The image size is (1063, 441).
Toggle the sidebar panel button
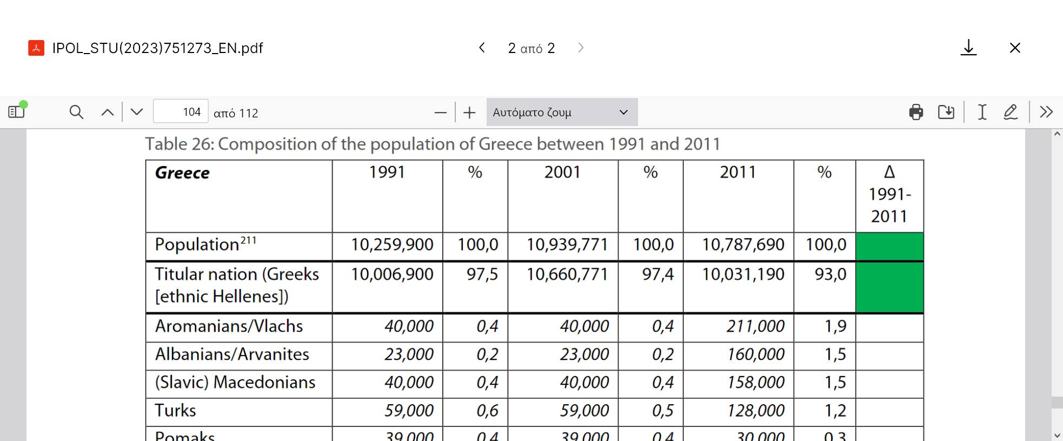click(17, 112)
